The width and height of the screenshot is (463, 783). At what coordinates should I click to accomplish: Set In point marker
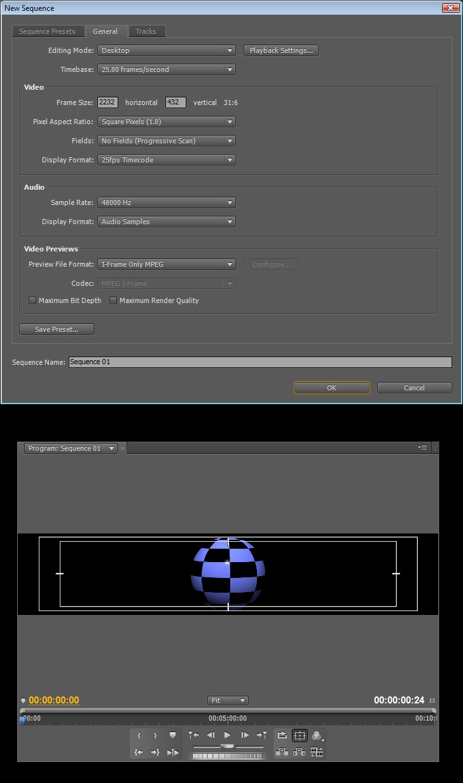pyautogui.click(x=139, y=736)
